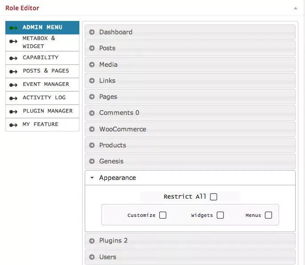
Task: Click the arrow icon beside Plugin Manager
Action: (x=13, y=112)
